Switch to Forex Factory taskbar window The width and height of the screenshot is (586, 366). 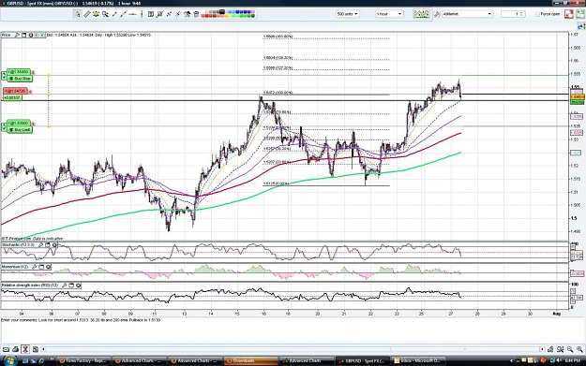(83, 360)
